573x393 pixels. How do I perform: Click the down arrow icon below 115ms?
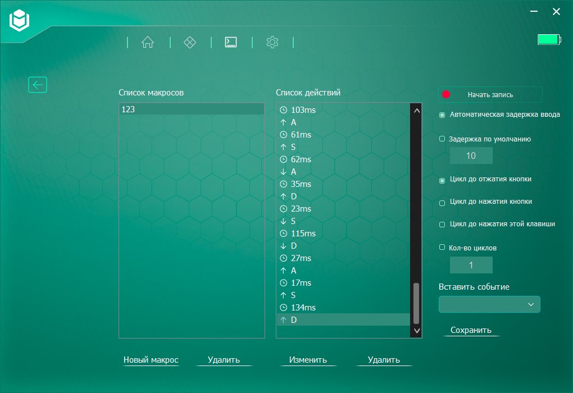point(283,245)
